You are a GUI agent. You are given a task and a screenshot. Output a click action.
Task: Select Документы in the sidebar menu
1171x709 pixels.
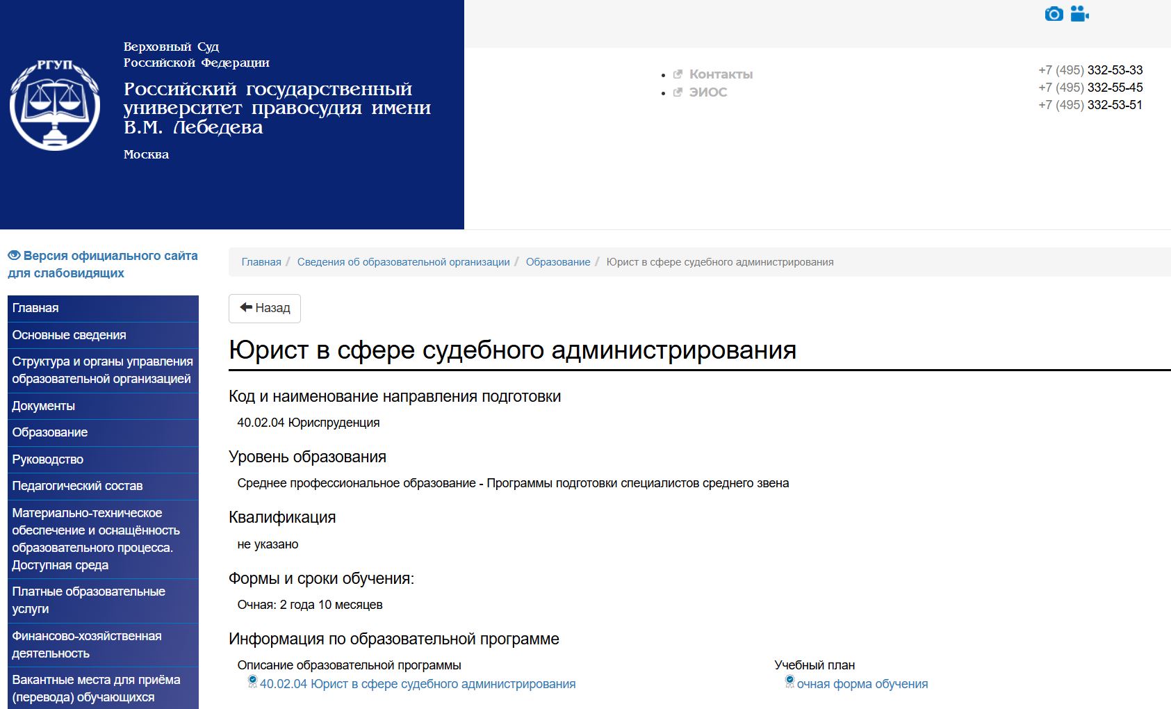(x=103, y=406)
